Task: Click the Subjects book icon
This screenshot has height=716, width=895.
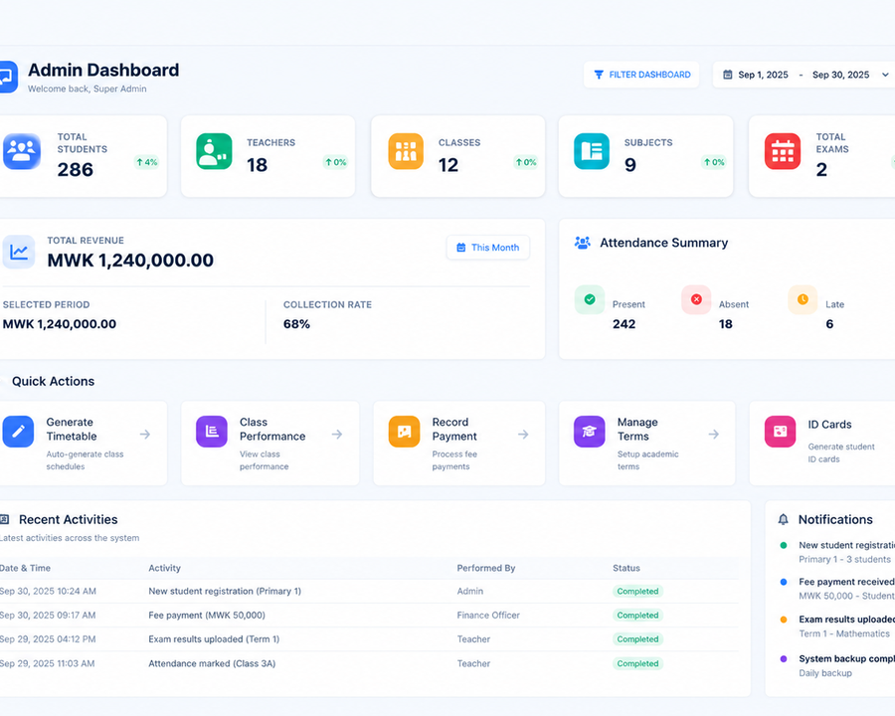Action: pyautogui.click(x=592, y=151)
